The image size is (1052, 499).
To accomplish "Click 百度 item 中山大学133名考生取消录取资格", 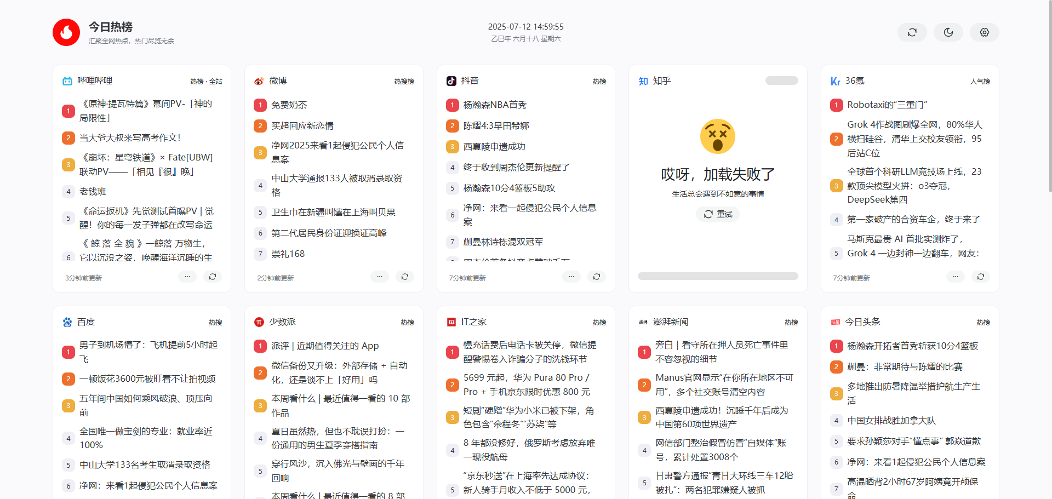I will (x=145, y=464).
